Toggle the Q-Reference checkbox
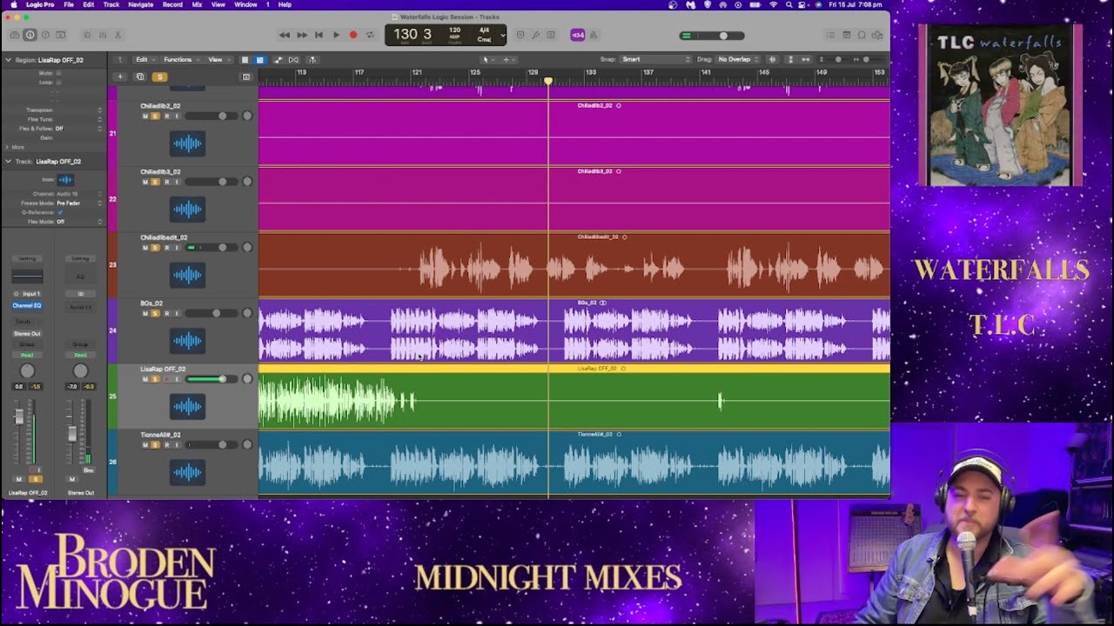The width and height of the screenshot is (1114, 626). click(x=60, y=212)
